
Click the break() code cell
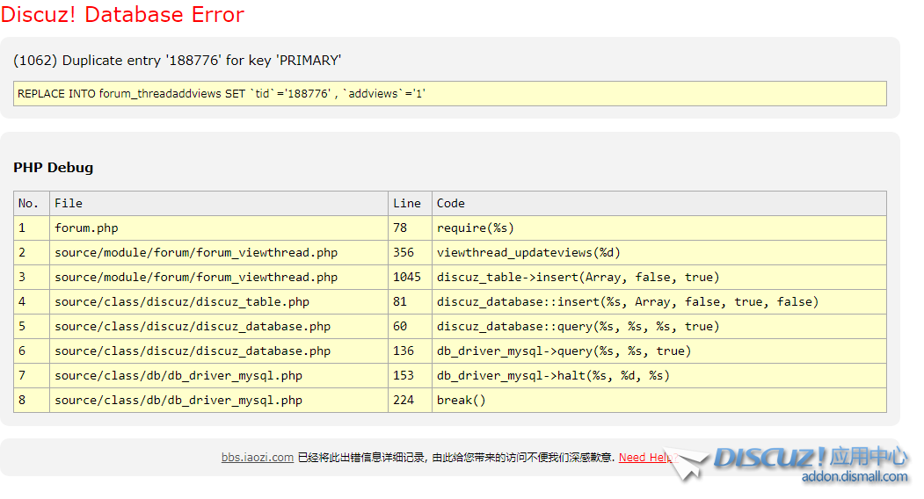[461, 400]
